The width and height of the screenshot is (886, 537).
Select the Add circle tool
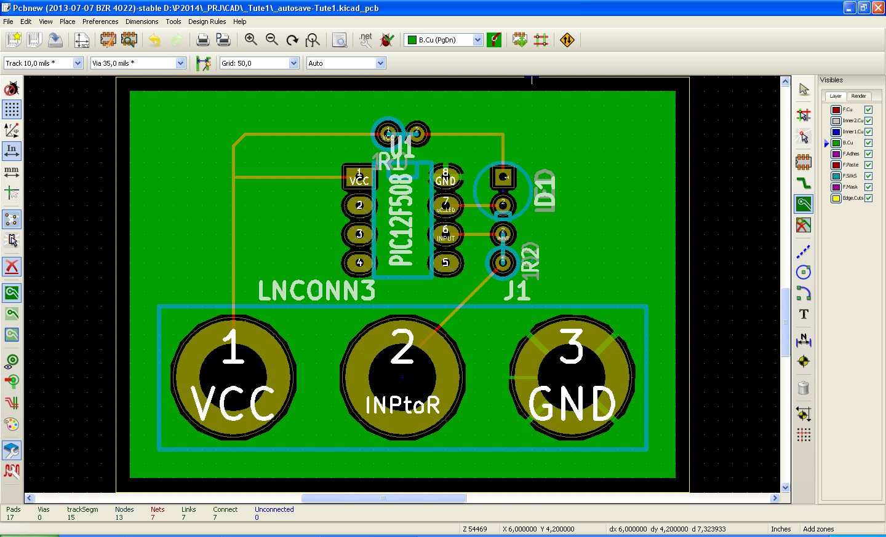click(804, 272)
